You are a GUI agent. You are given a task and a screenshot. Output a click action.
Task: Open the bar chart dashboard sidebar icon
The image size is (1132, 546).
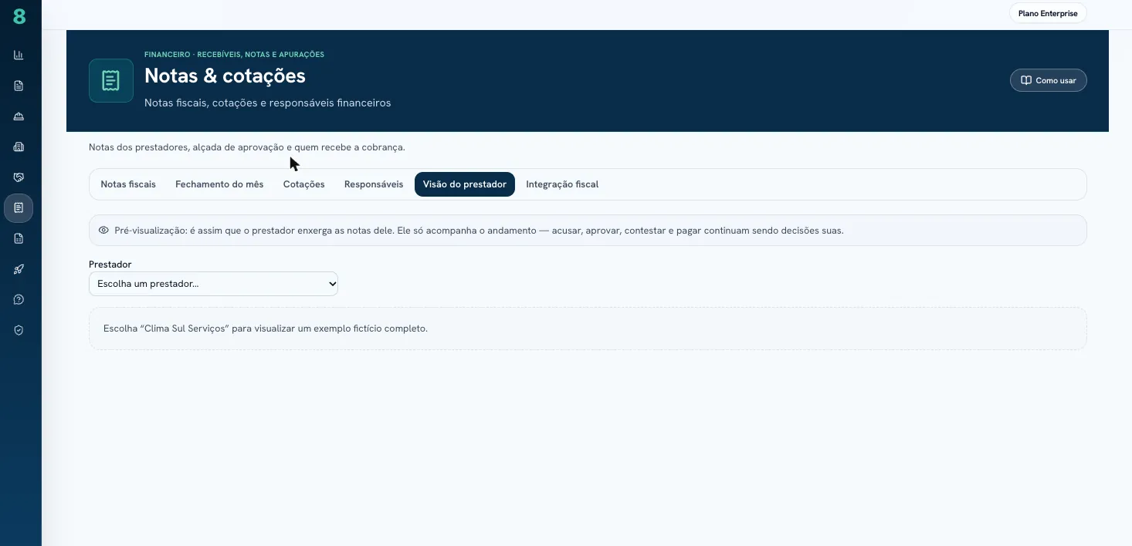click(19, 55)
